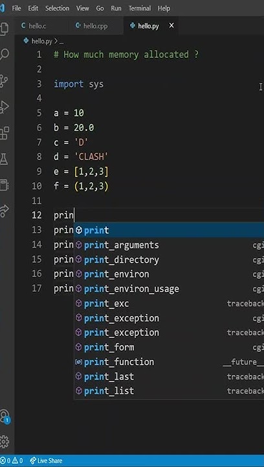The image size is (264, 467).
Task: Open the Selection menu
Action: (57, 8)
